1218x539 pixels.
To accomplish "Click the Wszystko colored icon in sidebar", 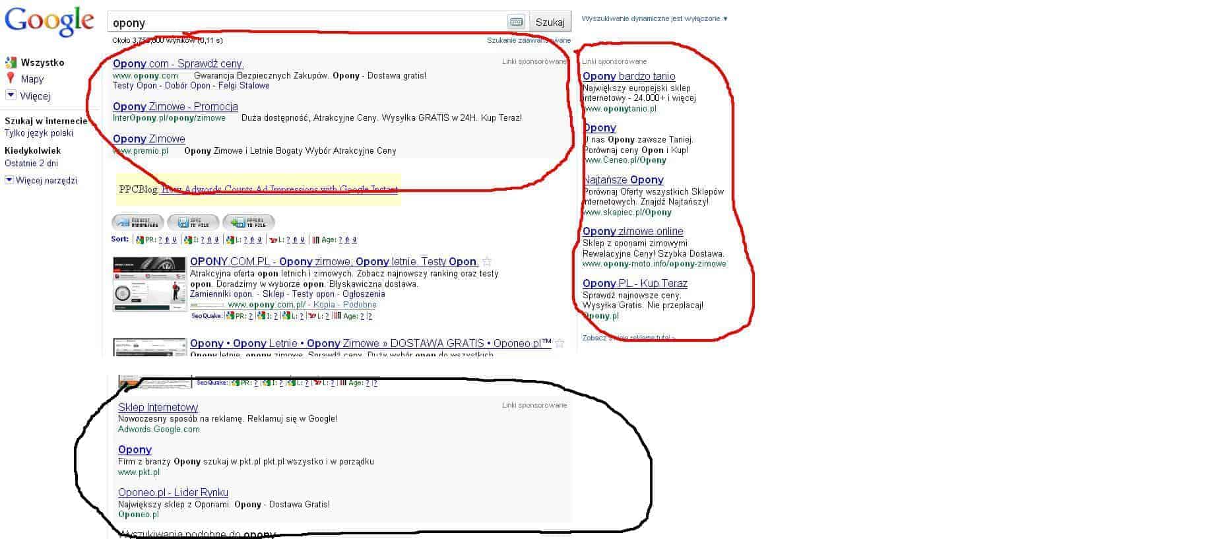I will point(11,63).
